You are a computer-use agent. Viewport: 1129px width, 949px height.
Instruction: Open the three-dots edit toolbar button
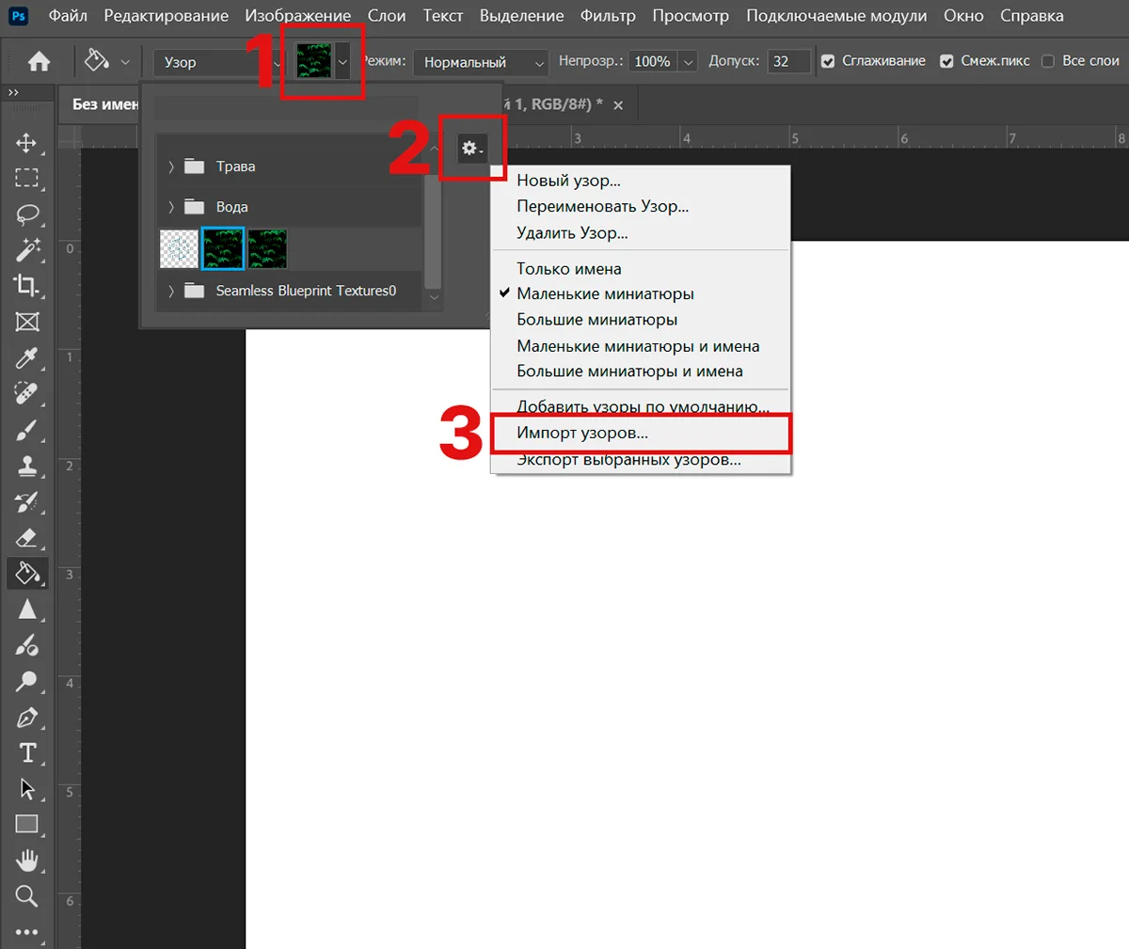27,932
